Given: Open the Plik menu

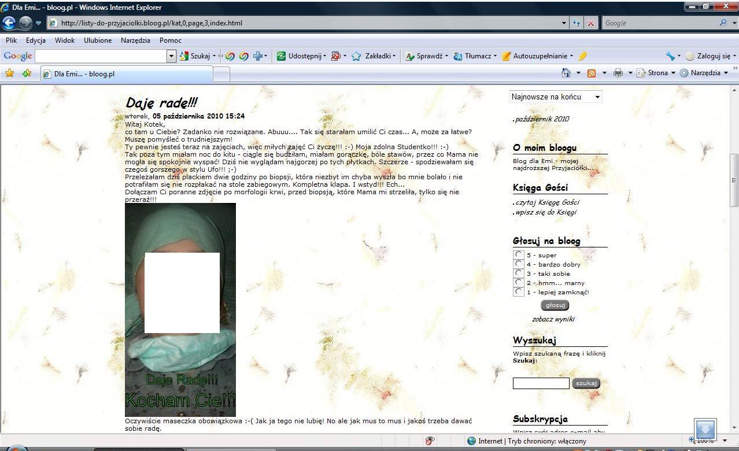Looking at the screenshot, I should [12, 40].
